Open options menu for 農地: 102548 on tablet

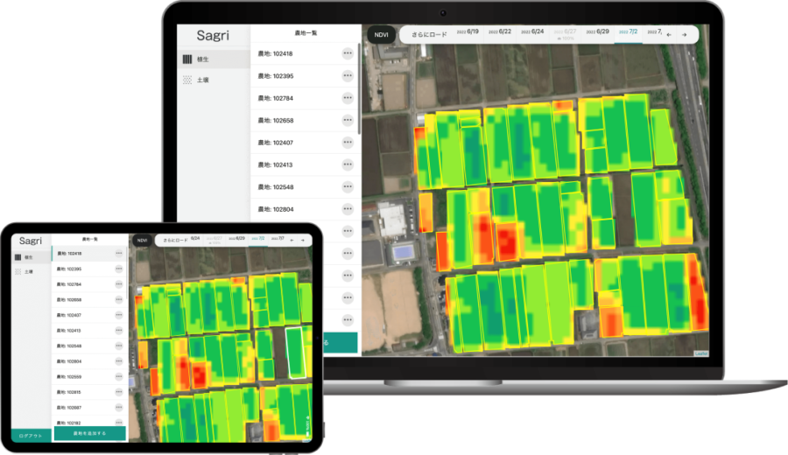119,346
